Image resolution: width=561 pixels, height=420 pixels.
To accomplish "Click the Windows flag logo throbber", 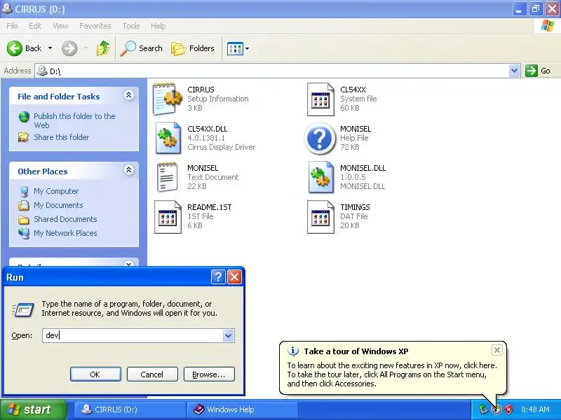I will [x=548, y=26].
